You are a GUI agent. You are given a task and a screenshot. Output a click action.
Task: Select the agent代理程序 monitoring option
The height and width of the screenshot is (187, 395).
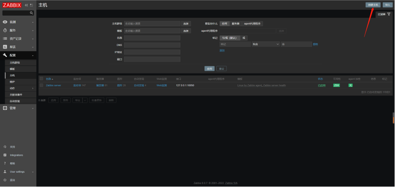coord(252,24)
